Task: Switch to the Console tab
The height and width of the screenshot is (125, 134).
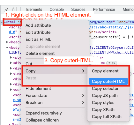Action: pyautogui.click(x=56, y=10)
